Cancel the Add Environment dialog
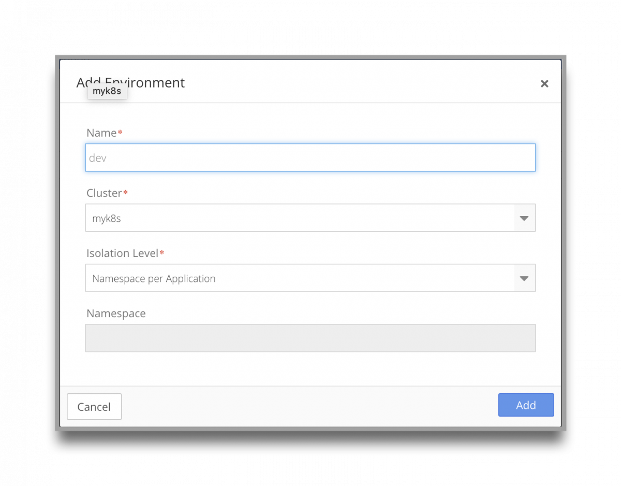Image resolution: width=621 pixels, height=486 pixels. tap(94, 407)
